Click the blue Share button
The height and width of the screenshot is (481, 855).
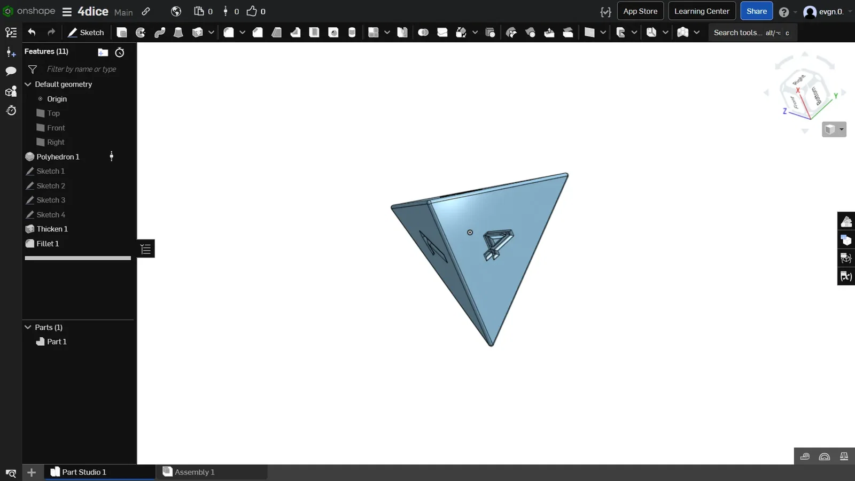[757, 11]
